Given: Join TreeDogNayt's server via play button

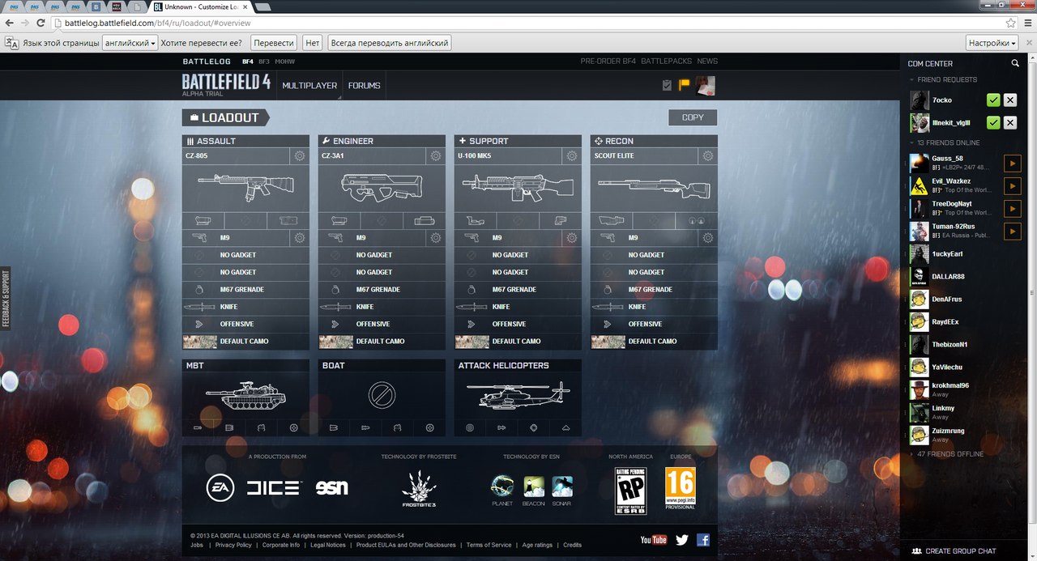Looking at the screenshot, I should click(1013, 209).
